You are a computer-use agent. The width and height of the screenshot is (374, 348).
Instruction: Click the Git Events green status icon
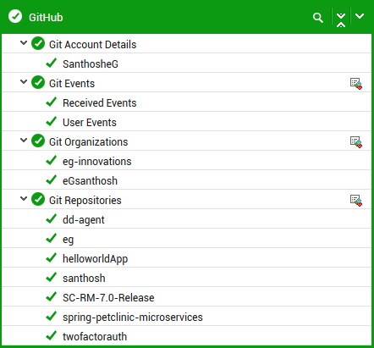point(38,82)
